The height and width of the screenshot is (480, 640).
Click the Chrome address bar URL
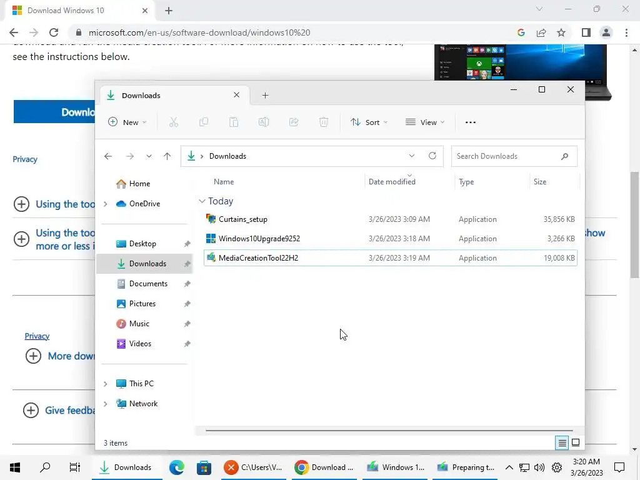199,32
